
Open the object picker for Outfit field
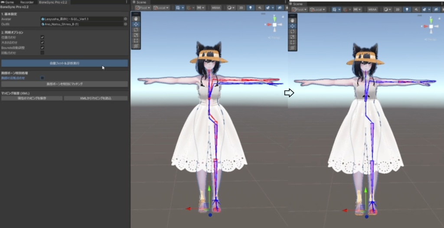click(x=125, y=24)
